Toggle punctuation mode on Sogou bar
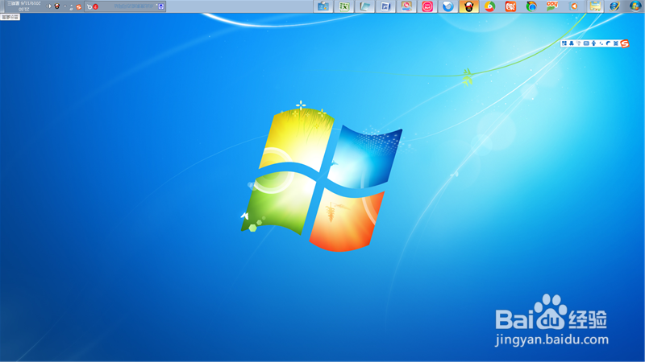Image resolution: width=645 pixels, height=362 pixels. click(601, 43)
